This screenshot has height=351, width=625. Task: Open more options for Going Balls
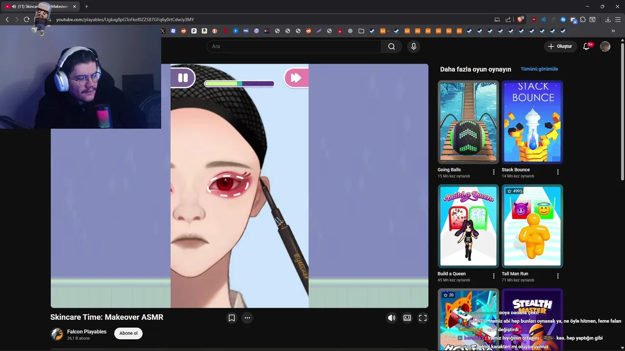point(494,172)
